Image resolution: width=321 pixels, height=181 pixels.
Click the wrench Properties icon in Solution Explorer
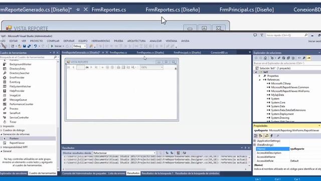point(304,58)
